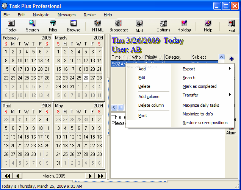Expand the Transfer submenu
The width and height of the screenshot is (241, 190).
coord(202,95)
